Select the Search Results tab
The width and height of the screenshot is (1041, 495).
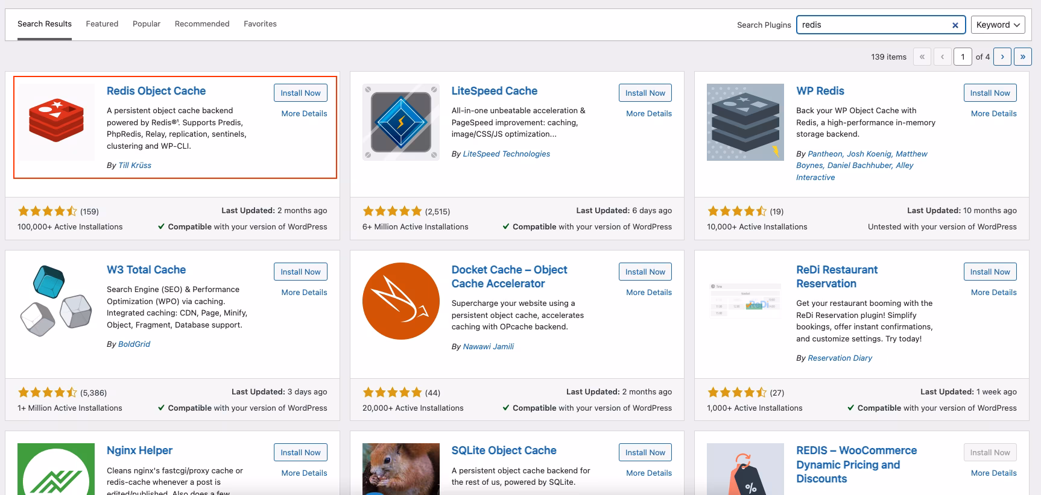(x=45, y=24)
